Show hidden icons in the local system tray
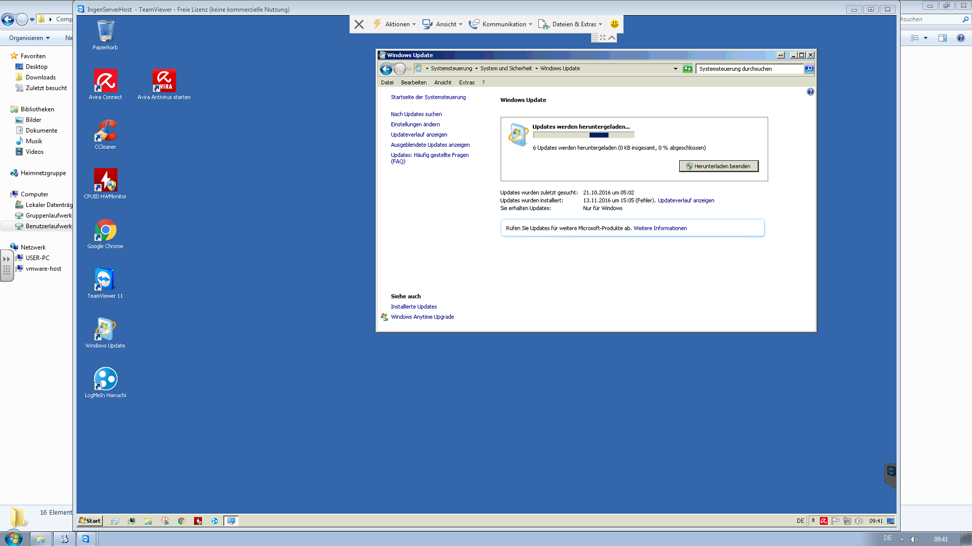The image size is (972, 546). pyautogui.click(x=902, y=539)
